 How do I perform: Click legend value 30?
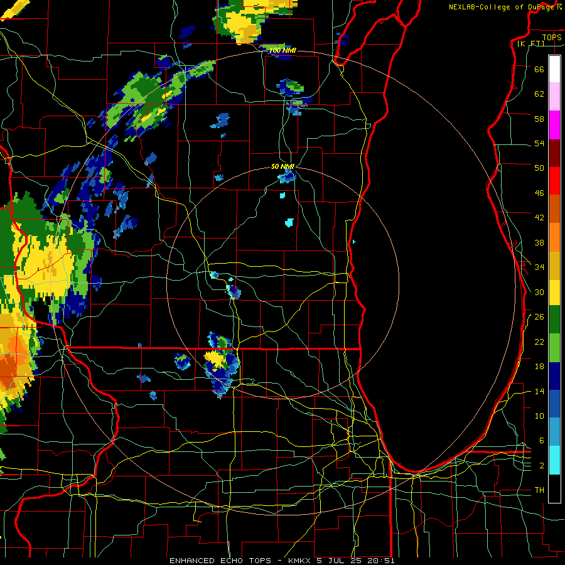pos(539,292)
